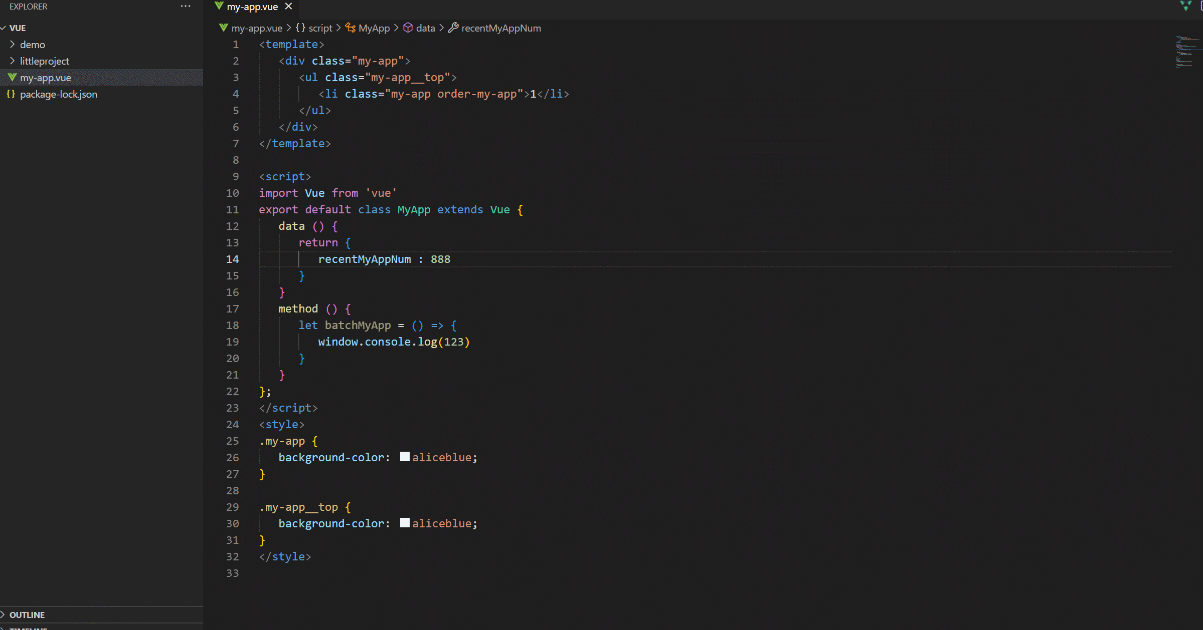Click the braces icon before script breadcrumb
This screenshot has width=1203, height=630.
pos(300,28)
